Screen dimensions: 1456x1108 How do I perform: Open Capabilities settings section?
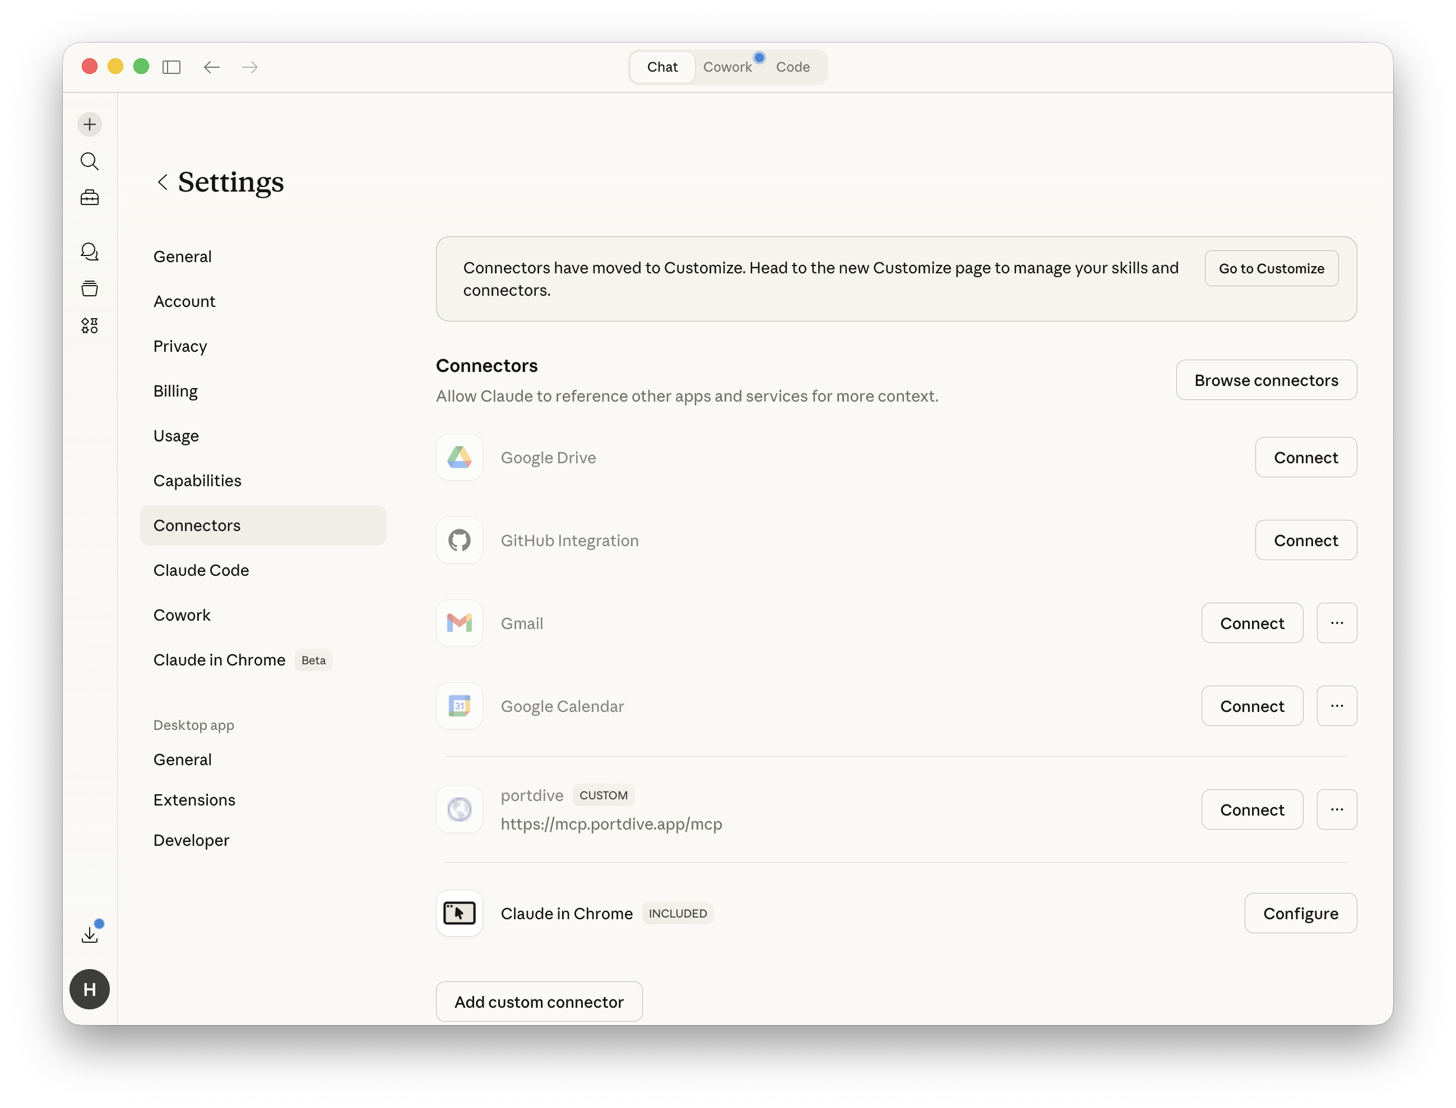click(263, 481)
